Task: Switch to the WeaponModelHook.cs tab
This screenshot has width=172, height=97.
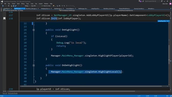Action: point(124,8)
